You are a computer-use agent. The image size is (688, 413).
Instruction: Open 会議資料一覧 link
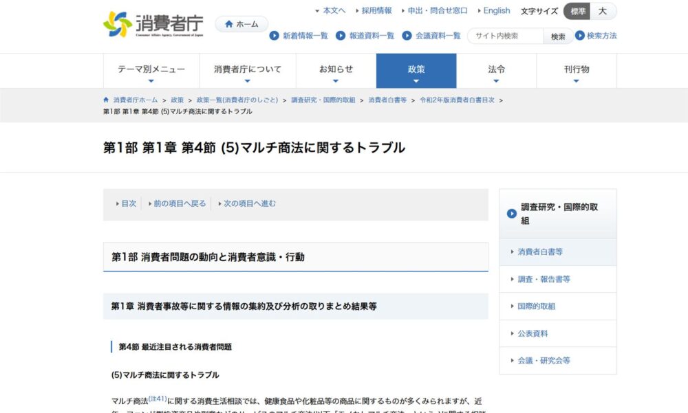click(x=438, y=36)
